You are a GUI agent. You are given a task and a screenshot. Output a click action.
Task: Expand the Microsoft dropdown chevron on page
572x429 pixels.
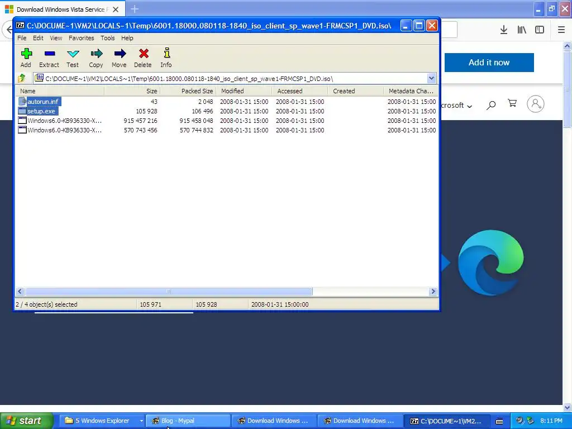(469, 106)
